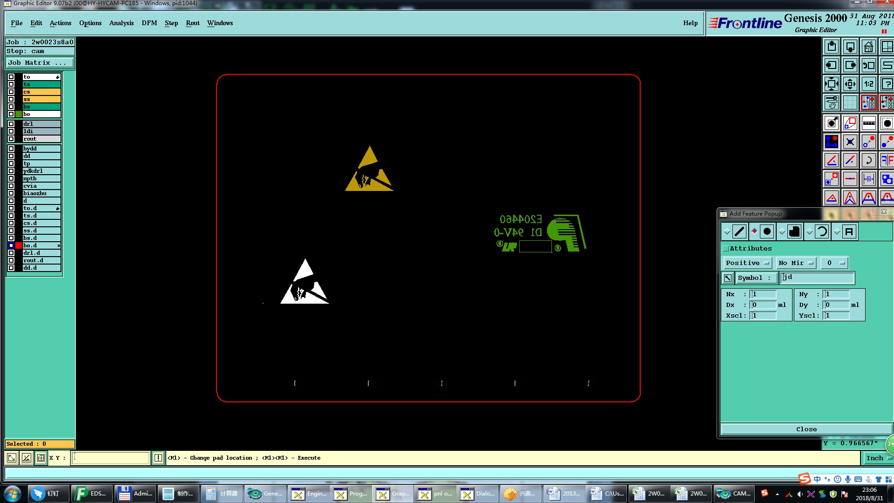Click the small grid icon left of XY
894x503 pixels.
pos(41,458)
